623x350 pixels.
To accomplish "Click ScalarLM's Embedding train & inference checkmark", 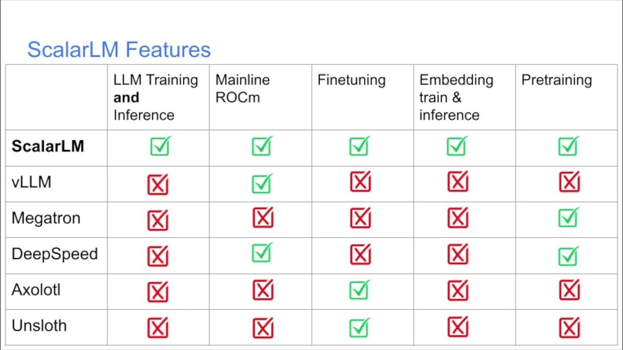I will pyautogui.click(x=457, y=146).
